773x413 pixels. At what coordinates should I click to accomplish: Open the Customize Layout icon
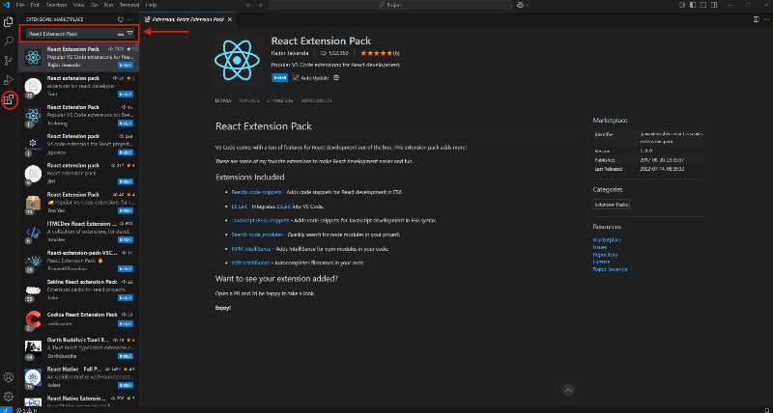[x=682, y=5]
